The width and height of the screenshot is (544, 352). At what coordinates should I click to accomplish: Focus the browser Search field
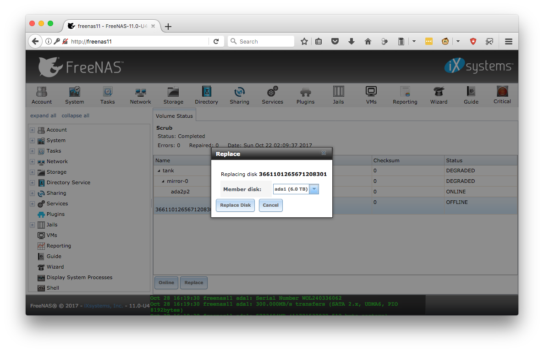pyautogui.click(x=261, y=41)
